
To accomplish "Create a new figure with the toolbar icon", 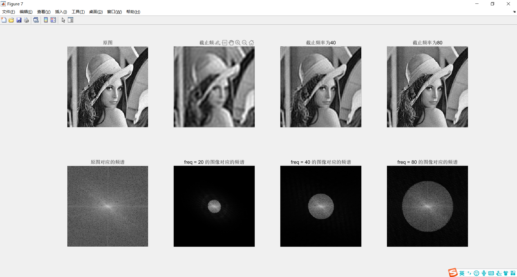I will 4,20.
